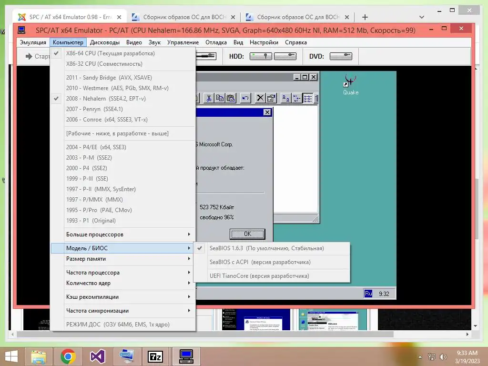488x366 pixels.
Task: Select checked 2008 - Nehalem CPU model
Action: click(123, 98)
